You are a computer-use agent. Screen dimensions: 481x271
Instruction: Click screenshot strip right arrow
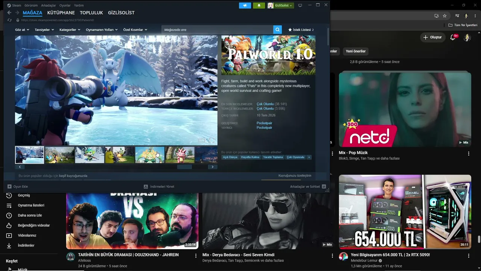pyautogui.click(x=212, y=167)
